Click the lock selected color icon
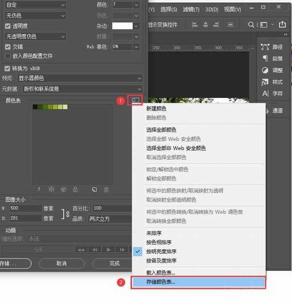 pyautogui.click(x=75, y=189)
